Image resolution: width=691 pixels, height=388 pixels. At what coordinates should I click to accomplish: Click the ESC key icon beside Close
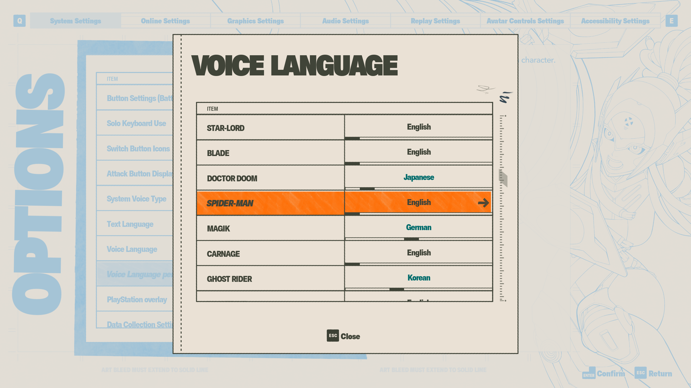(x=333, y=336)
